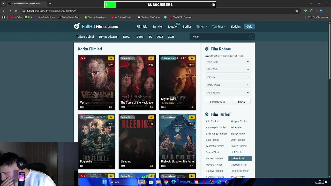Open The Curse of the Necklace poster
Viewport: 331px width, 186px height.
(x=137, y=83)
